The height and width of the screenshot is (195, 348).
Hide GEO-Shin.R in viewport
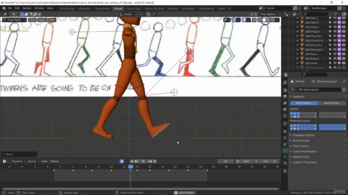(x=335, y=23)
